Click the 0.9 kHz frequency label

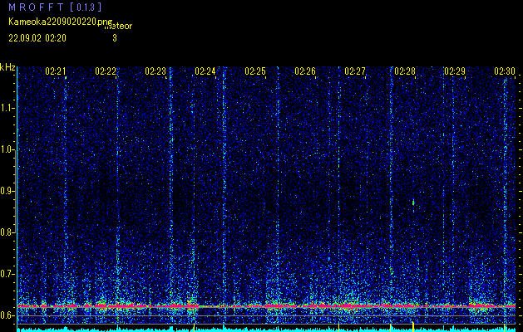[7, 191]
